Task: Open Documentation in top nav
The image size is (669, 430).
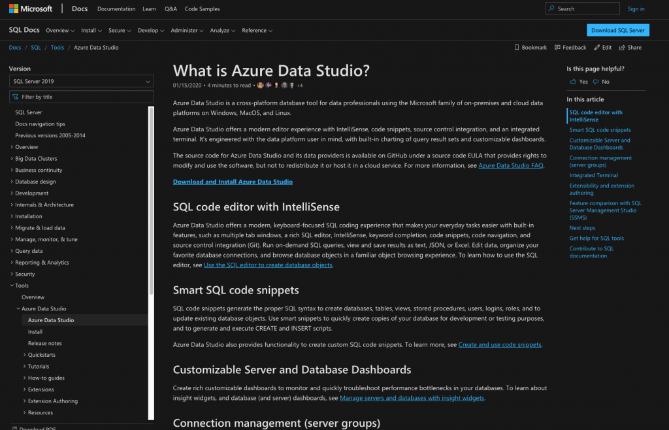Action: click(x=116, y=8)
